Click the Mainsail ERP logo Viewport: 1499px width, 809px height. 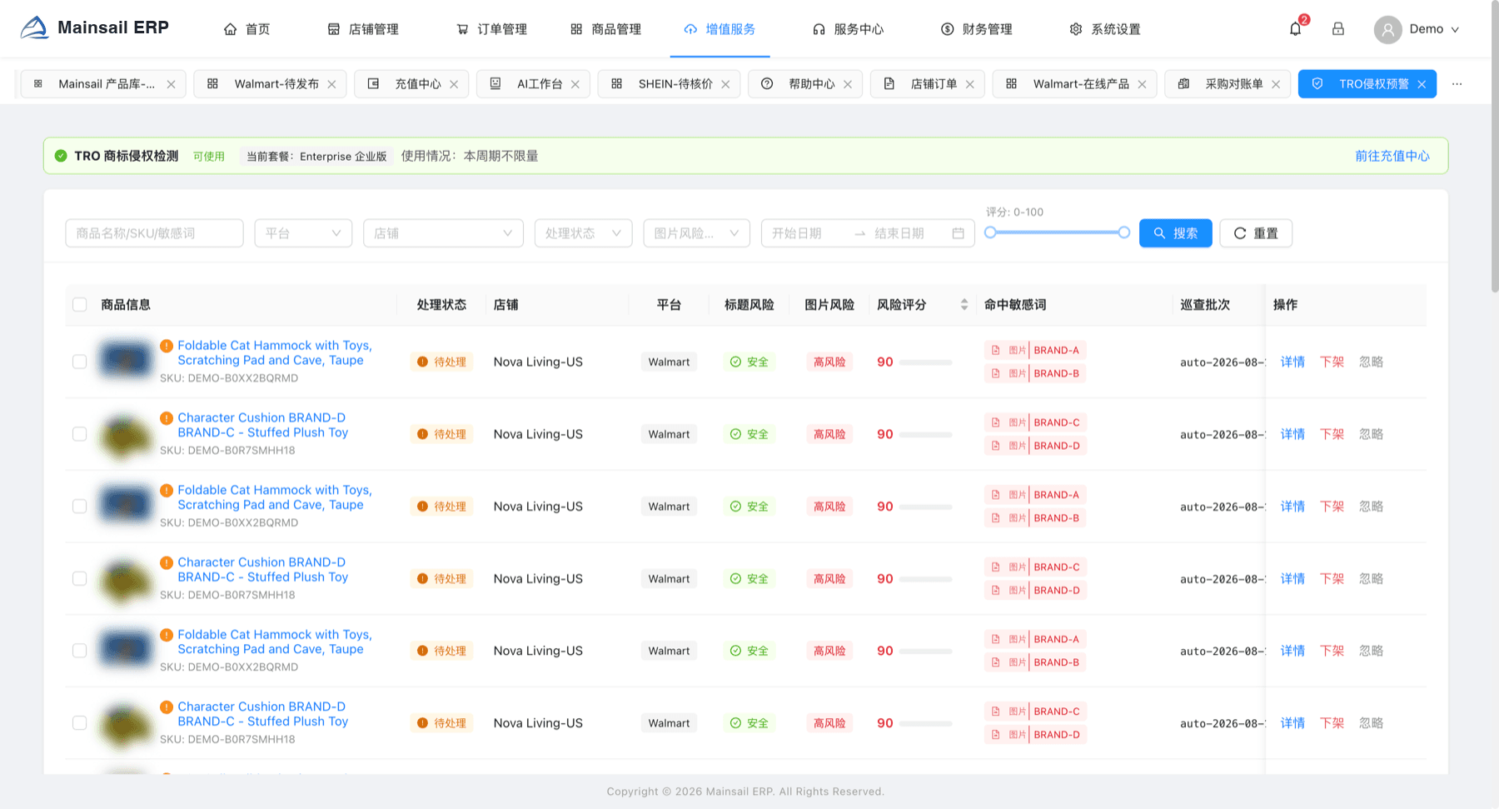94,28
